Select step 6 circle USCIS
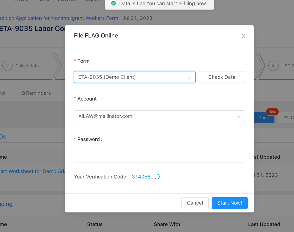This screenshot has width=294, height=232. tap(273, 66)
